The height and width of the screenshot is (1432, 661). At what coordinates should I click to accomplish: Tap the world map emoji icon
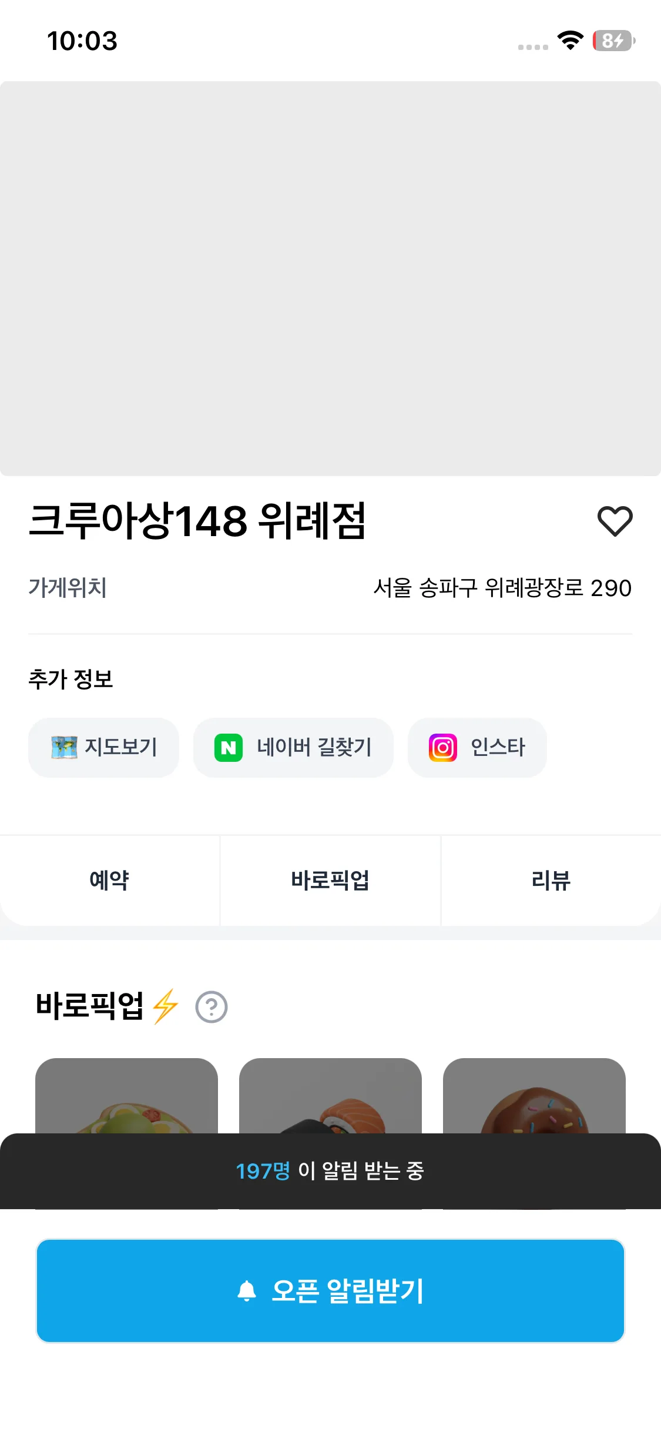click(64, 747)
